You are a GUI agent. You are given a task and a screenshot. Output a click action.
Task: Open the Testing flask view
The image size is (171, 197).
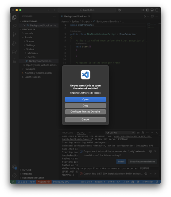point(14,60)
